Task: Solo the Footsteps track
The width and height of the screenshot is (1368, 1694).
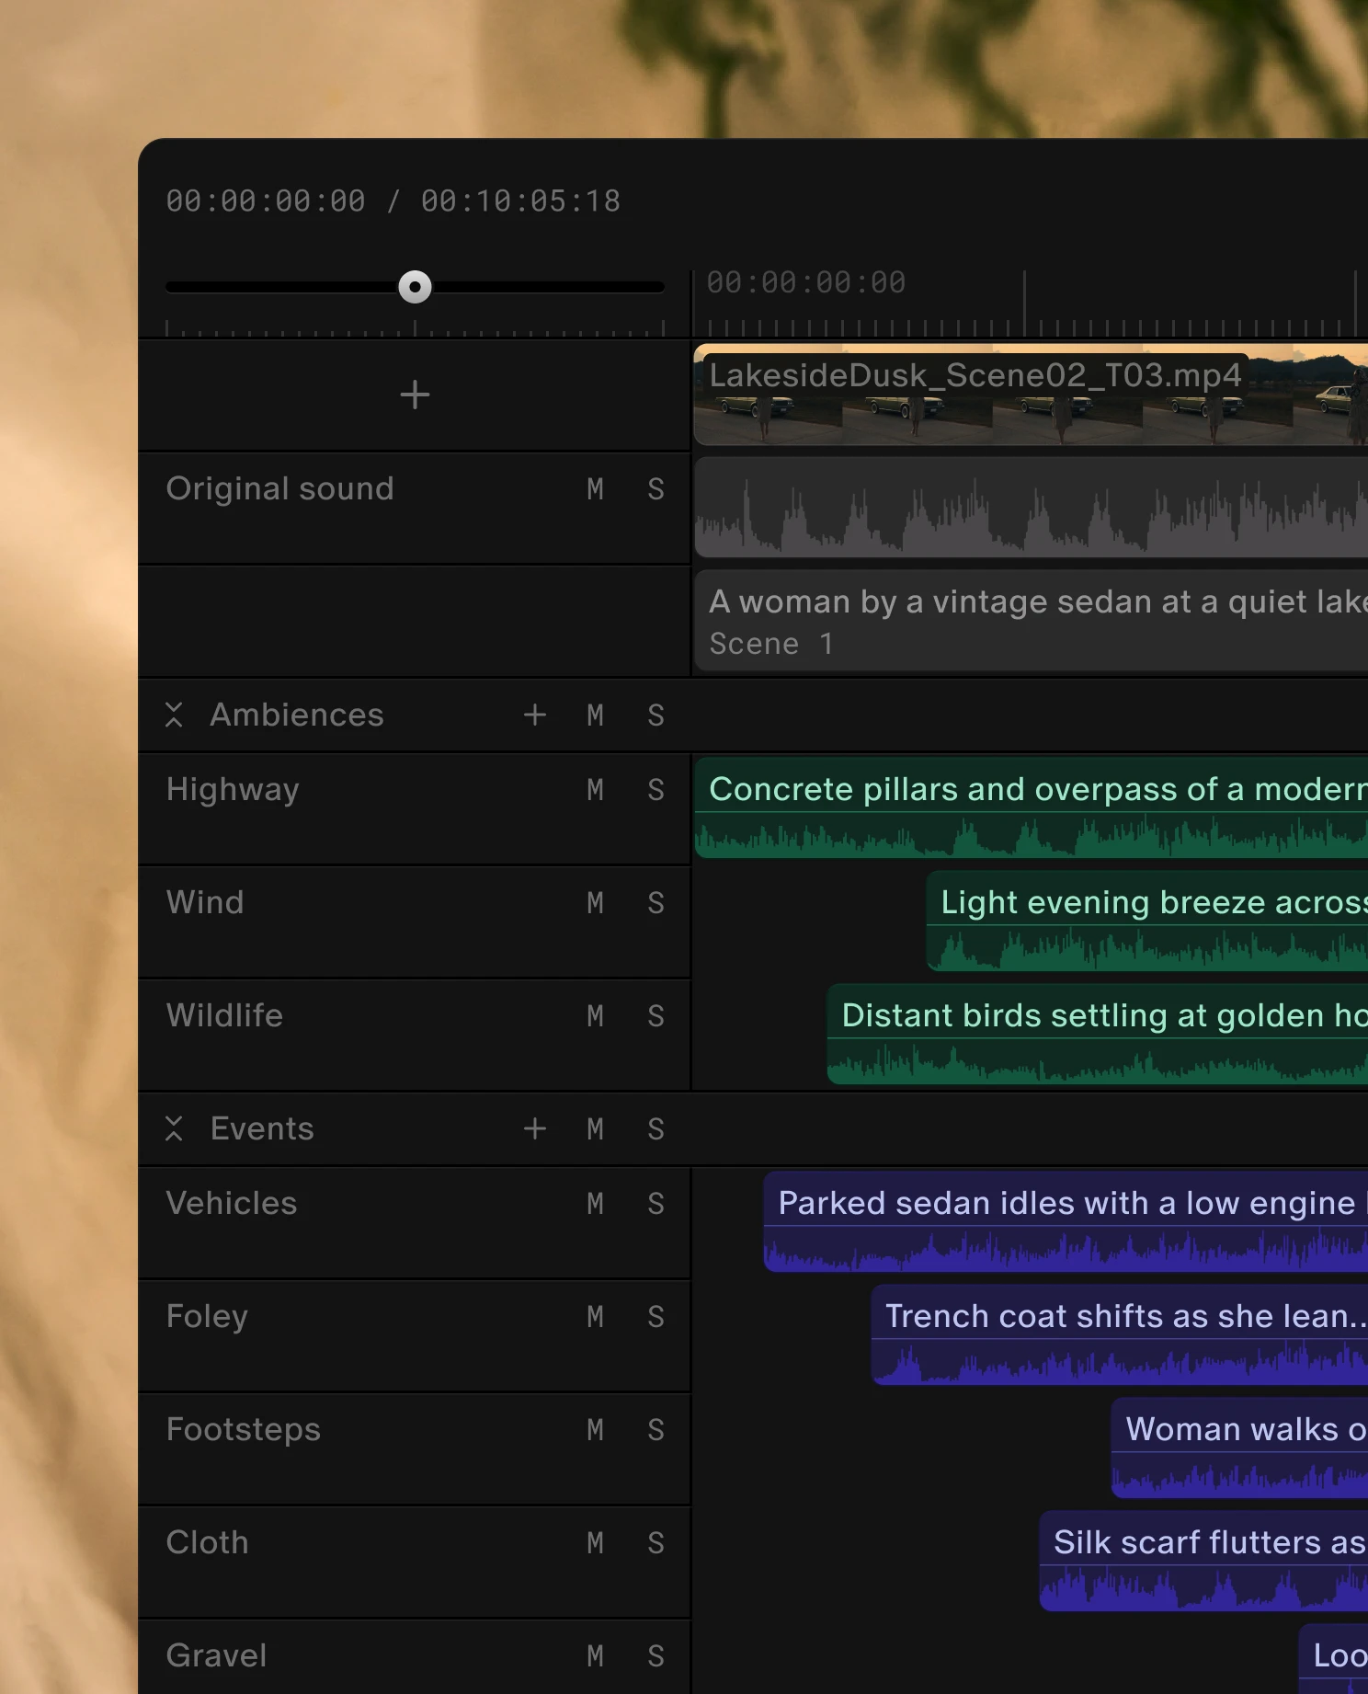Action: tap(655, 1430)
